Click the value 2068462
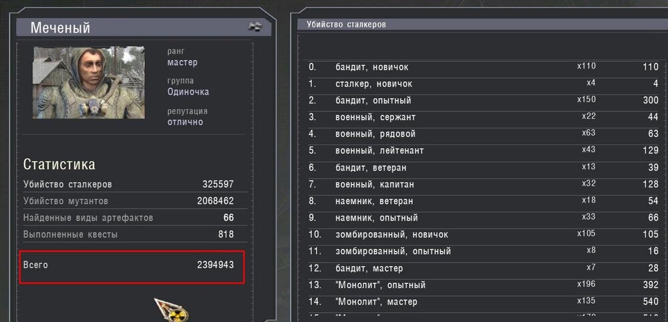Screen dimensions: 668x322 [215, 201]
